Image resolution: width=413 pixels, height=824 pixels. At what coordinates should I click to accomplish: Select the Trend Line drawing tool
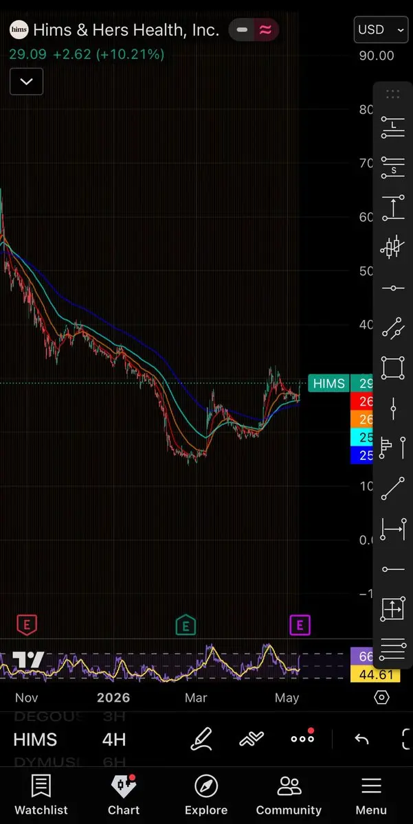393,488
